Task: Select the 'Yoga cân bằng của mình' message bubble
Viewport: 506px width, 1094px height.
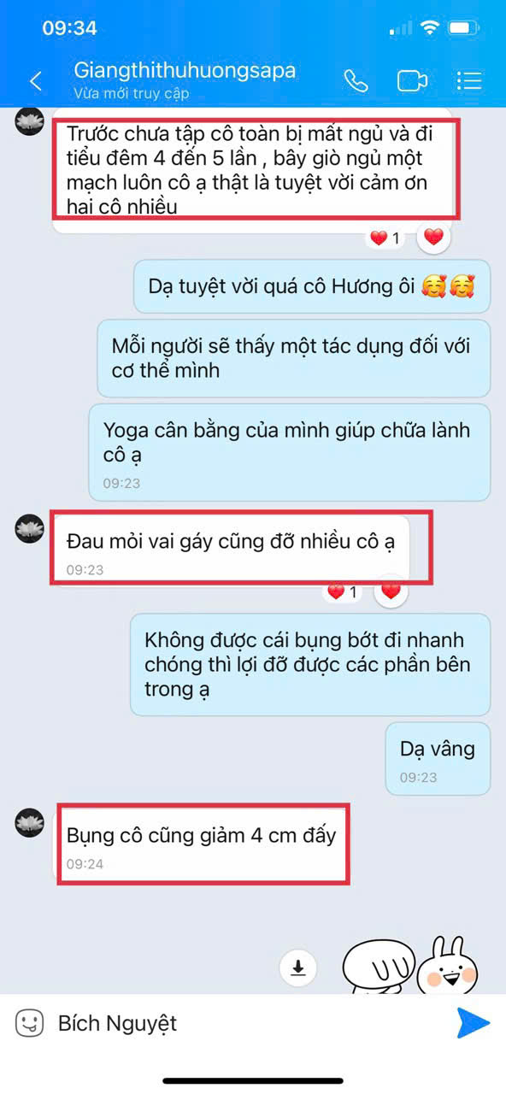Action: tap(290, 452)
